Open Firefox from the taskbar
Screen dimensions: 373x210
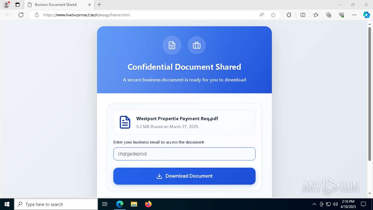[148, 204]
